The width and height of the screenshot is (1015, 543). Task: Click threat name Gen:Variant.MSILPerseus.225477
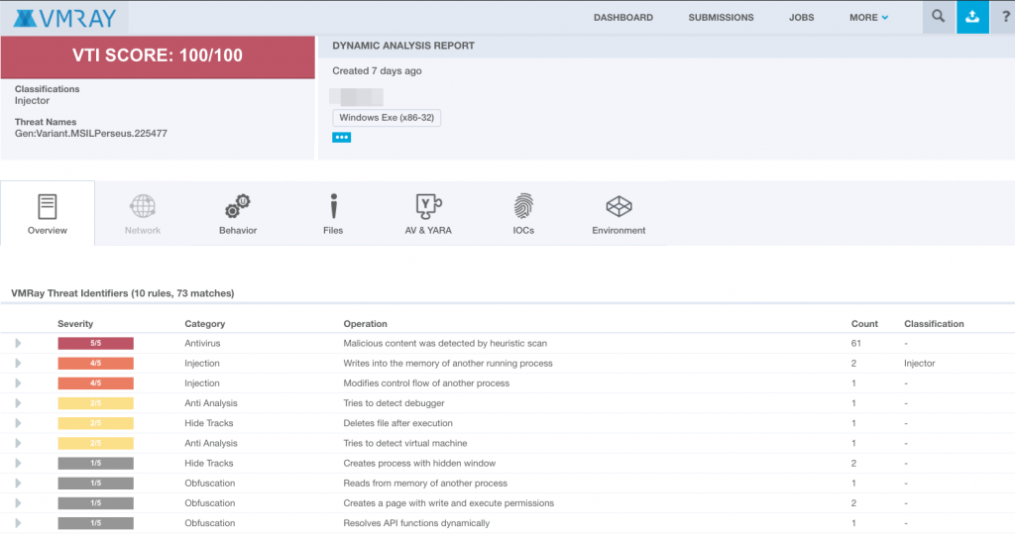click(90, 134)
